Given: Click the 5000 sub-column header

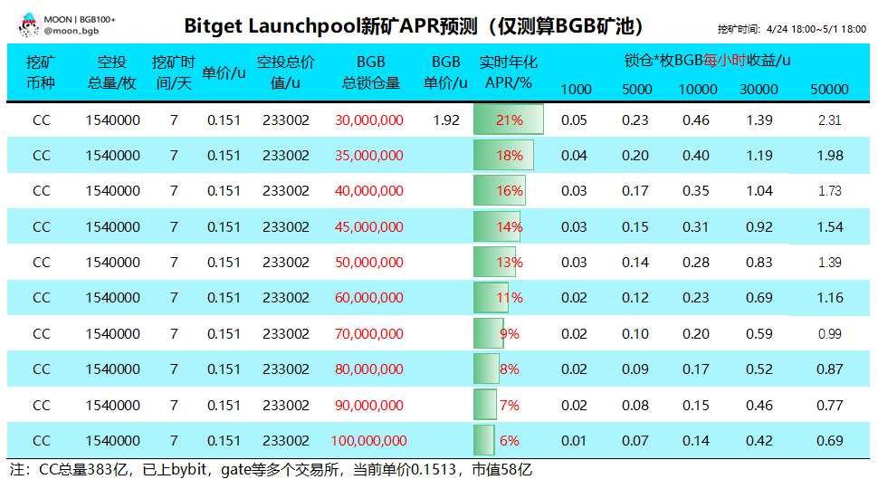Looking at the screenshot, I should point(636,90).
